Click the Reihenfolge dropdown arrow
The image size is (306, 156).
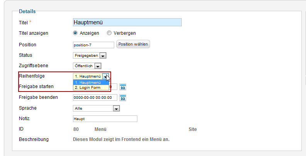coord(106,76)
